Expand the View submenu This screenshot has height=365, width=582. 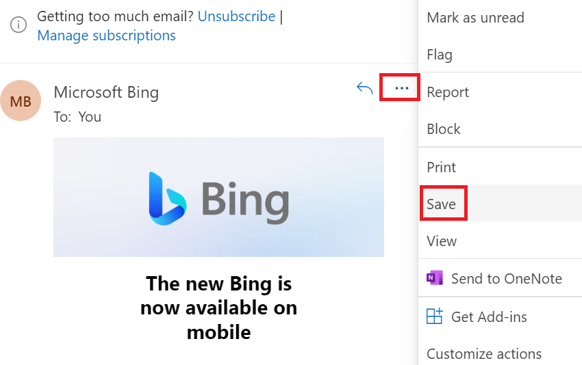[500, 241]
